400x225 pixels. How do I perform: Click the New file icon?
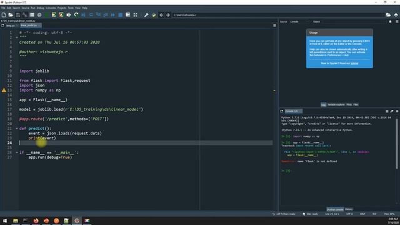[4, 15]
